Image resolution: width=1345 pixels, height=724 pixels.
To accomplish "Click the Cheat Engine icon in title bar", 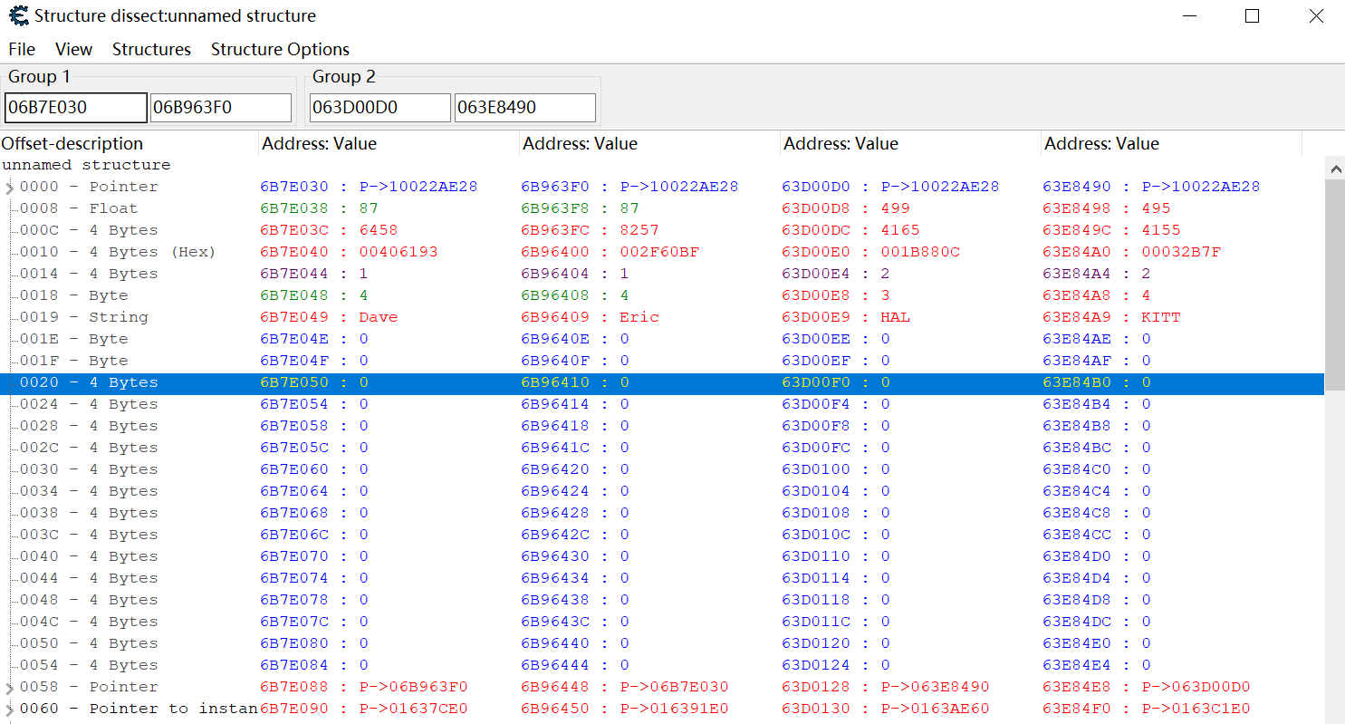I will (18, 15).
